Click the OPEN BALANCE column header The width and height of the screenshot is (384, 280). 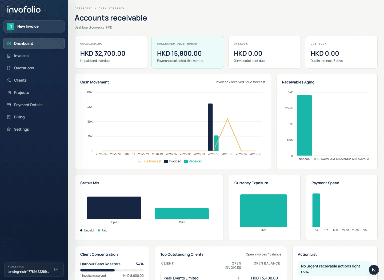point(267,263)
